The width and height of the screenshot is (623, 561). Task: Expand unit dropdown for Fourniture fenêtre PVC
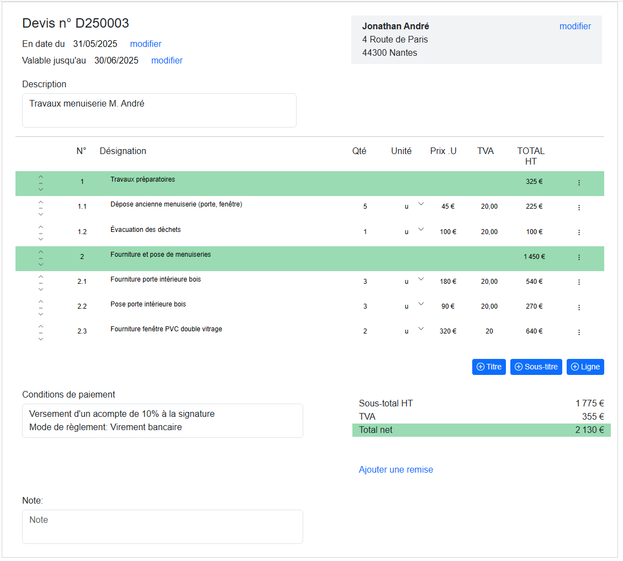(x=421, y=329)
